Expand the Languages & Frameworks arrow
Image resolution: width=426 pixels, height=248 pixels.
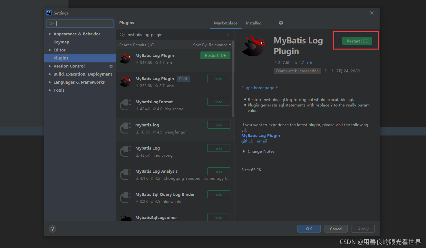pyautogui.click(x=50, y=82)
